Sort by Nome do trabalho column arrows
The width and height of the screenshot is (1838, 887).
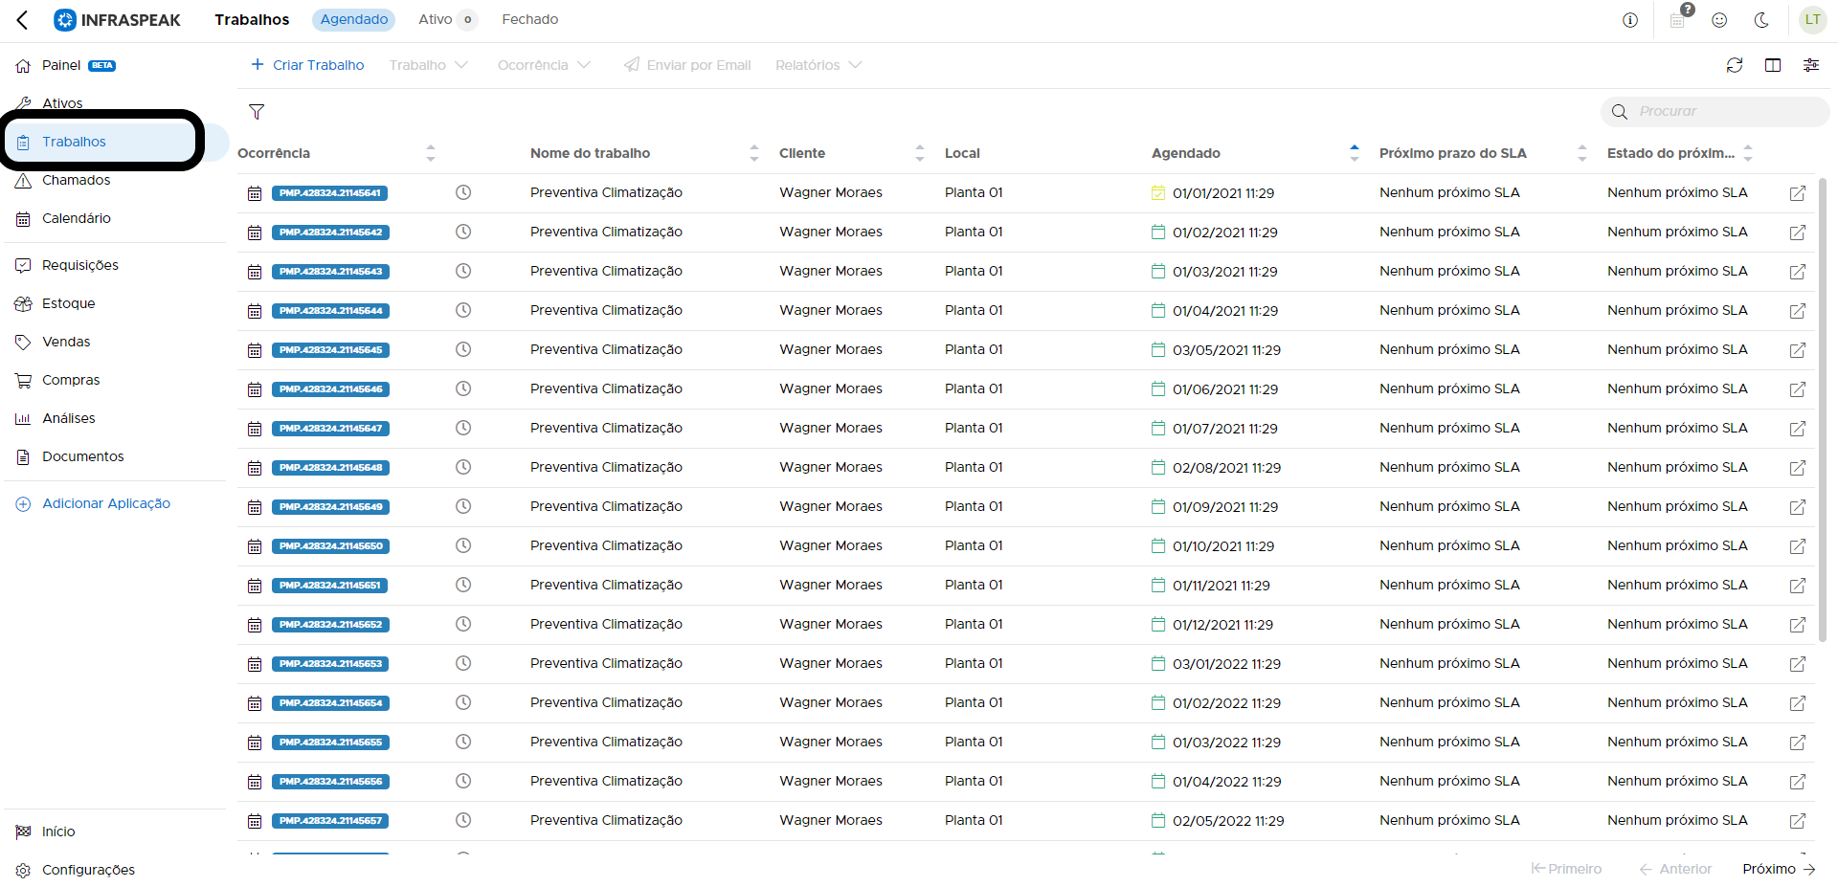pyautogui.click(x=754, y=153)
